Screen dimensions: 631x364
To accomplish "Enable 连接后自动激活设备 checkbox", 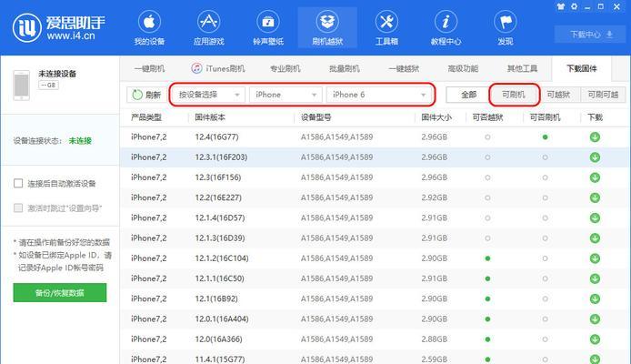I will [x=18, y=183].
